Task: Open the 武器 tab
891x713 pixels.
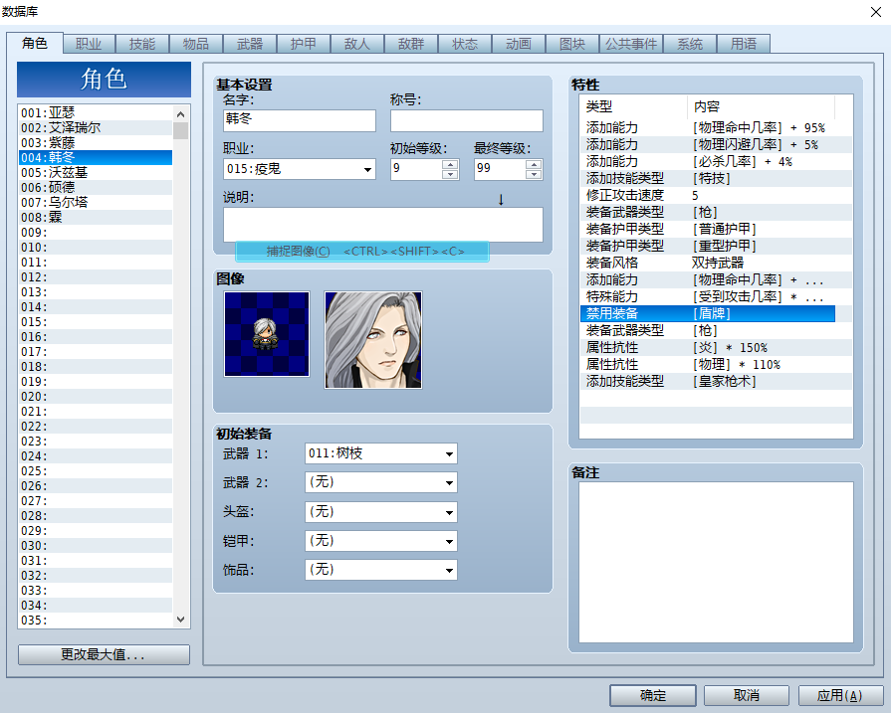Action: (250, 45)
